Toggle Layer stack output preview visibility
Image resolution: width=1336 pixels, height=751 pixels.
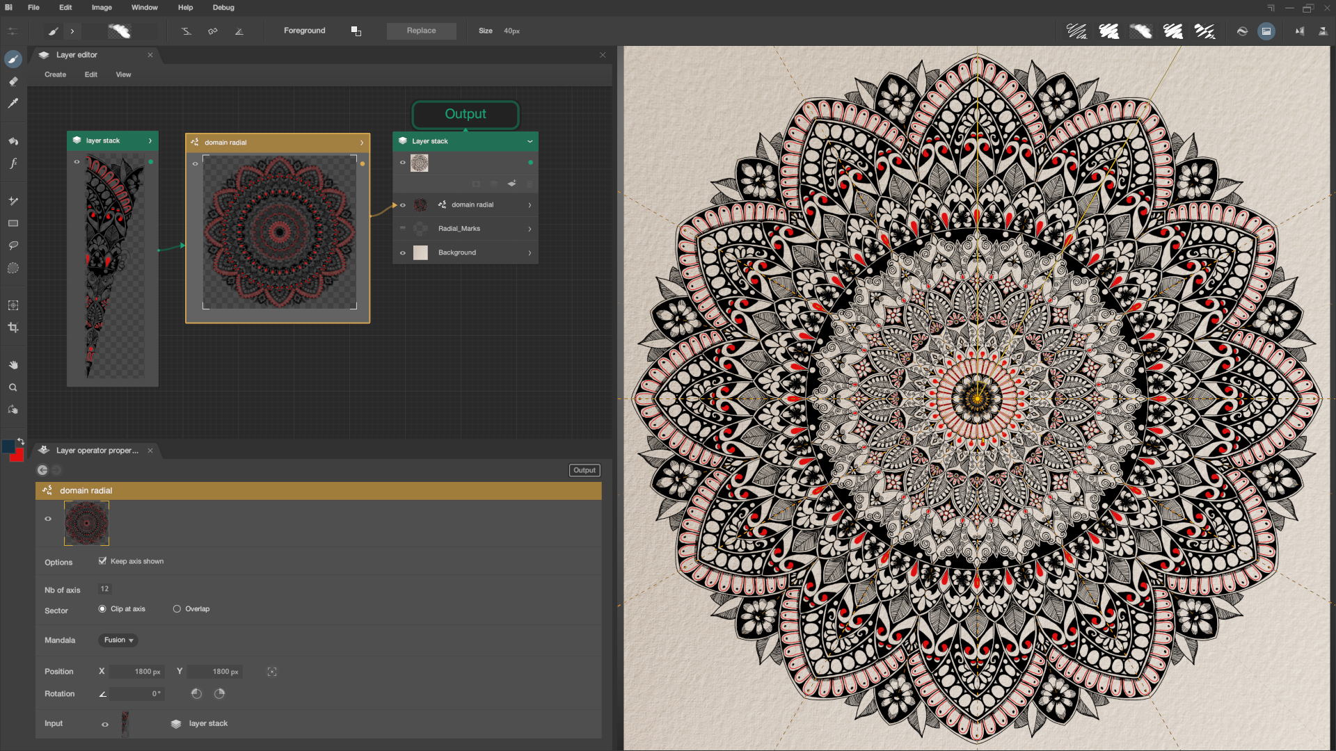[403, 163]
